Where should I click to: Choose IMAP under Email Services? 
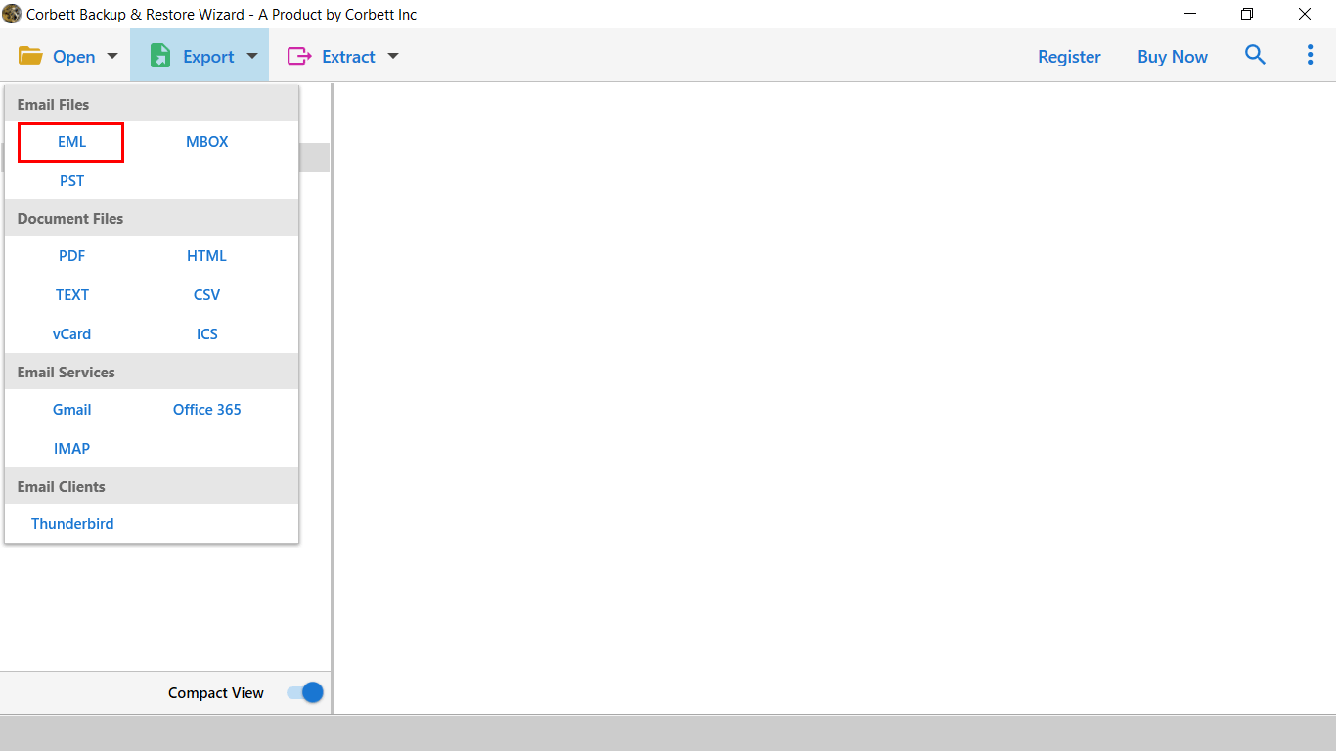pos(72,449)
